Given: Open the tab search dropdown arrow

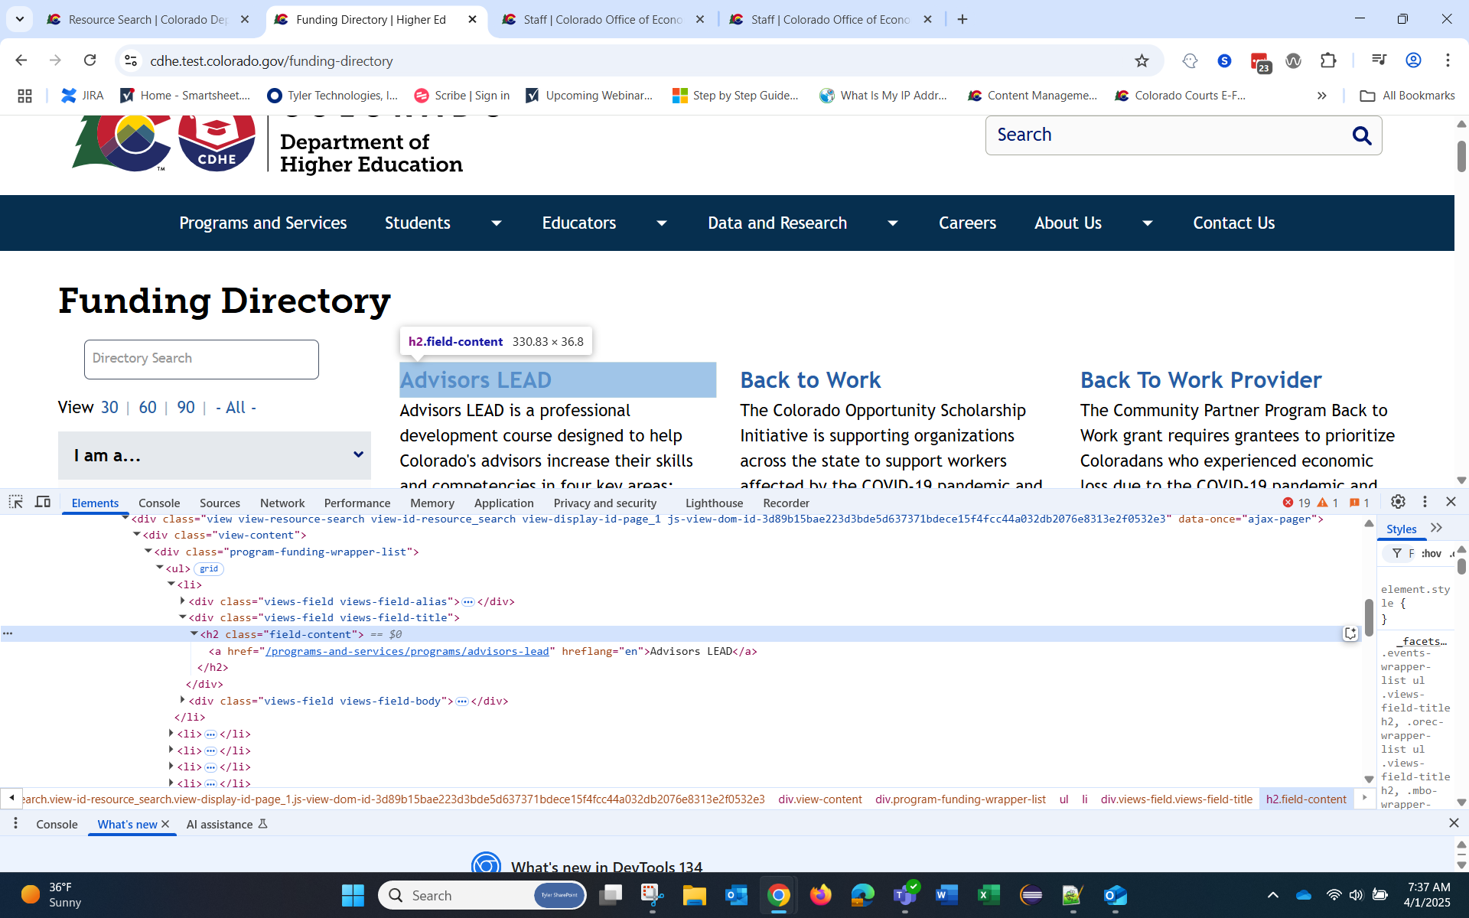Looking at the screenshot, I should click(x=19, y=19).
